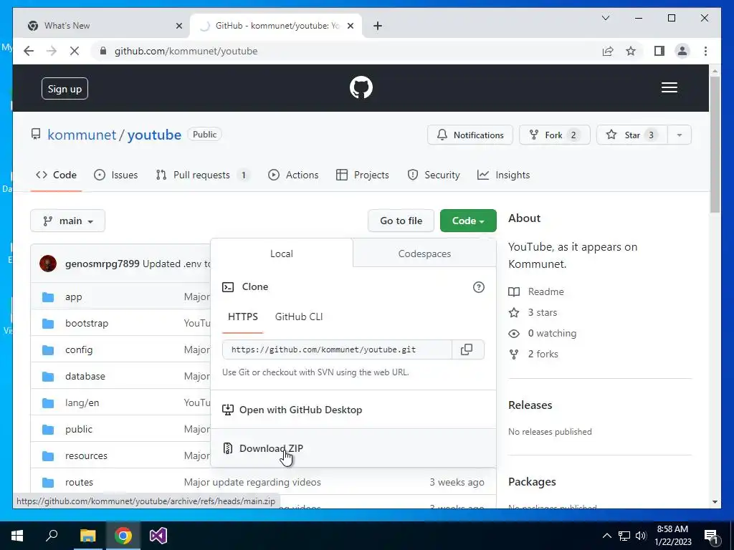Open the Issues tab
Image resolution: width=734 pixels, height=550 pixels.
pyautogui.click(x=116, y=175)
